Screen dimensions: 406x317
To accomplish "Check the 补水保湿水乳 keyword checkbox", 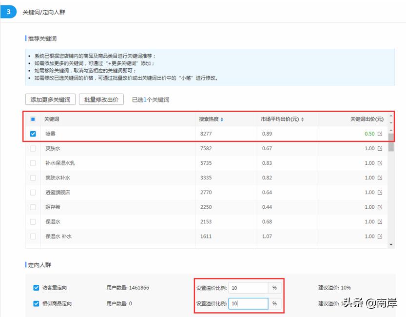I will point(33,163).
